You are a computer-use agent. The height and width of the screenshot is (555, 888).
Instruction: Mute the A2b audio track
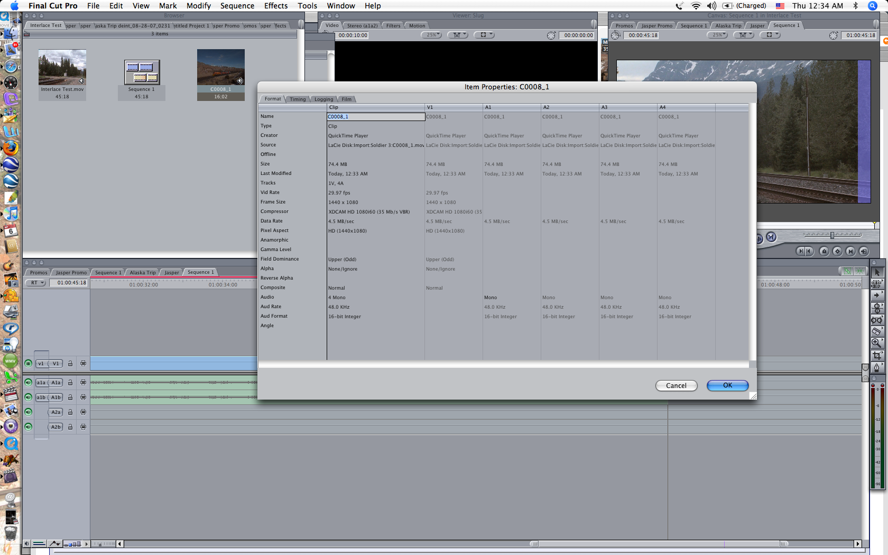[x=29, y=427]
